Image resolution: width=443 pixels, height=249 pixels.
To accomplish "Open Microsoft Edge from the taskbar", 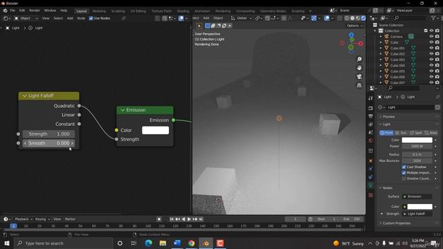I will [x=148, y=243].
